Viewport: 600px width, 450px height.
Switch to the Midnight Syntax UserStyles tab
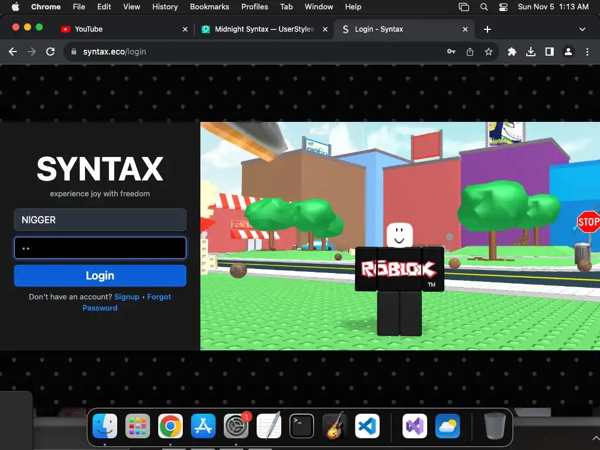pos(263,29)
